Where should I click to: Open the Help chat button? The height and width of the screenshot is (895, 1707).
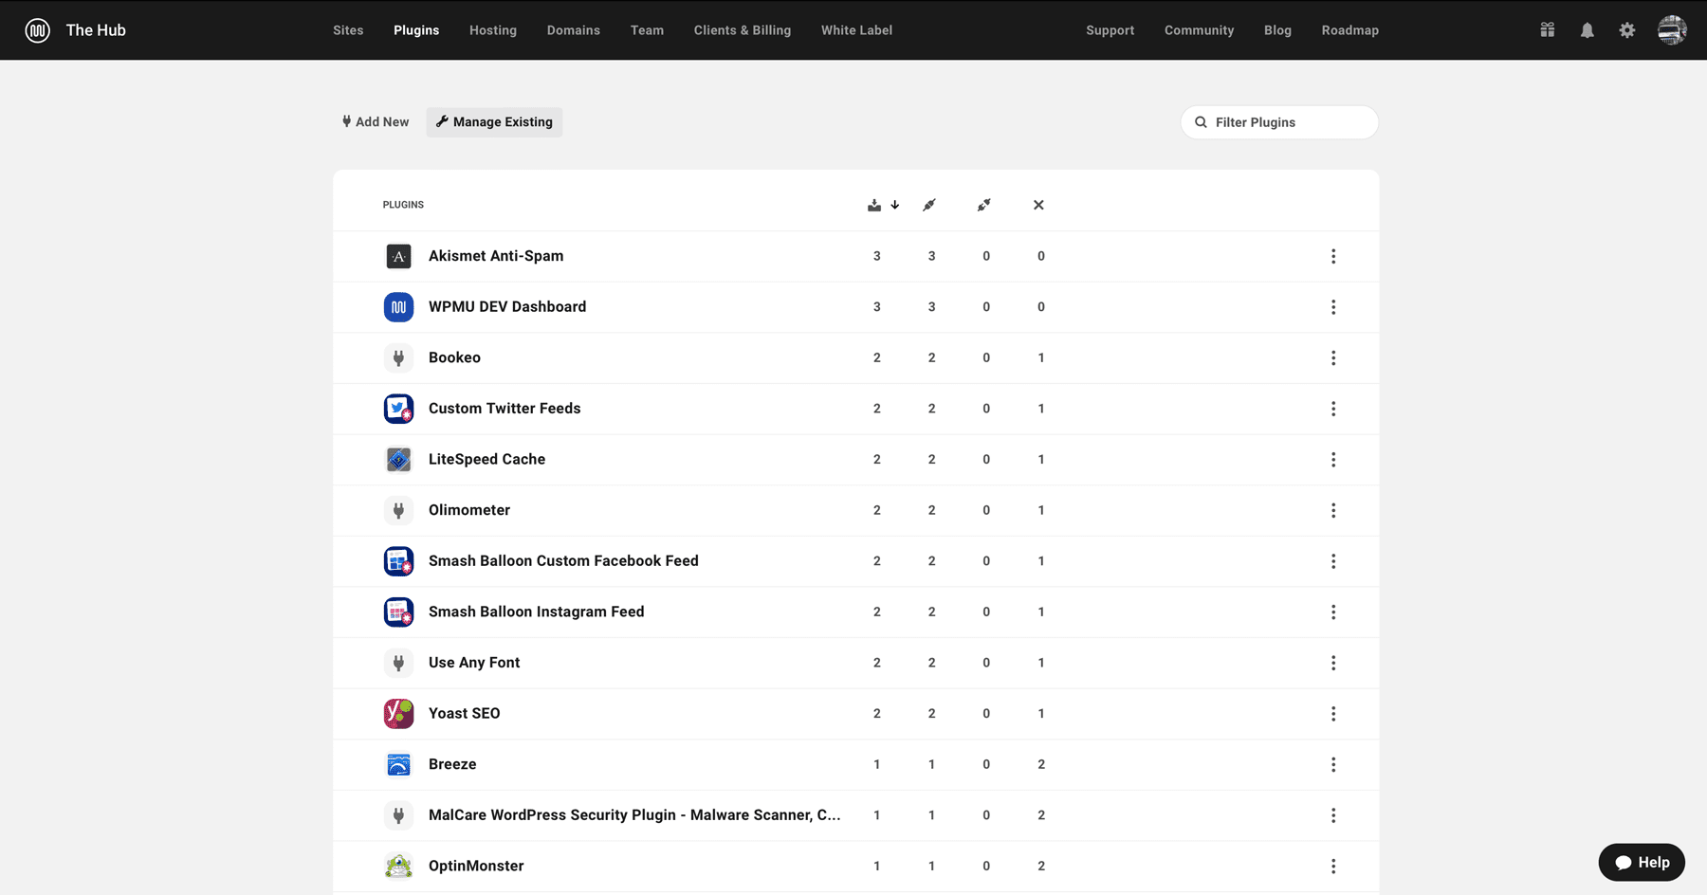(1642, 862)
